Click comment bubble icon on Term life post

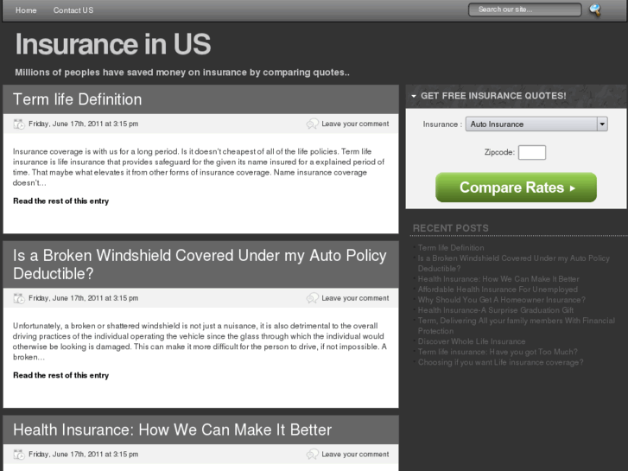[x=312, y=124]
